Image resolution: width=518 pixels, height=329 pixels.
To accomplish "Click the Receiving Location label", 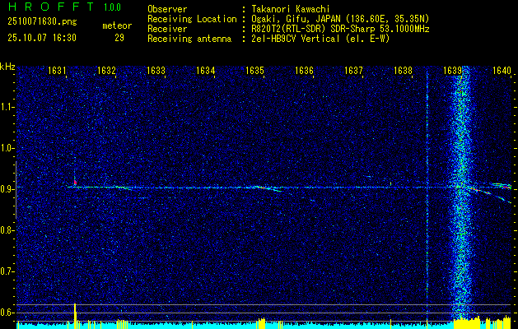I will click(x=192, y=19).
